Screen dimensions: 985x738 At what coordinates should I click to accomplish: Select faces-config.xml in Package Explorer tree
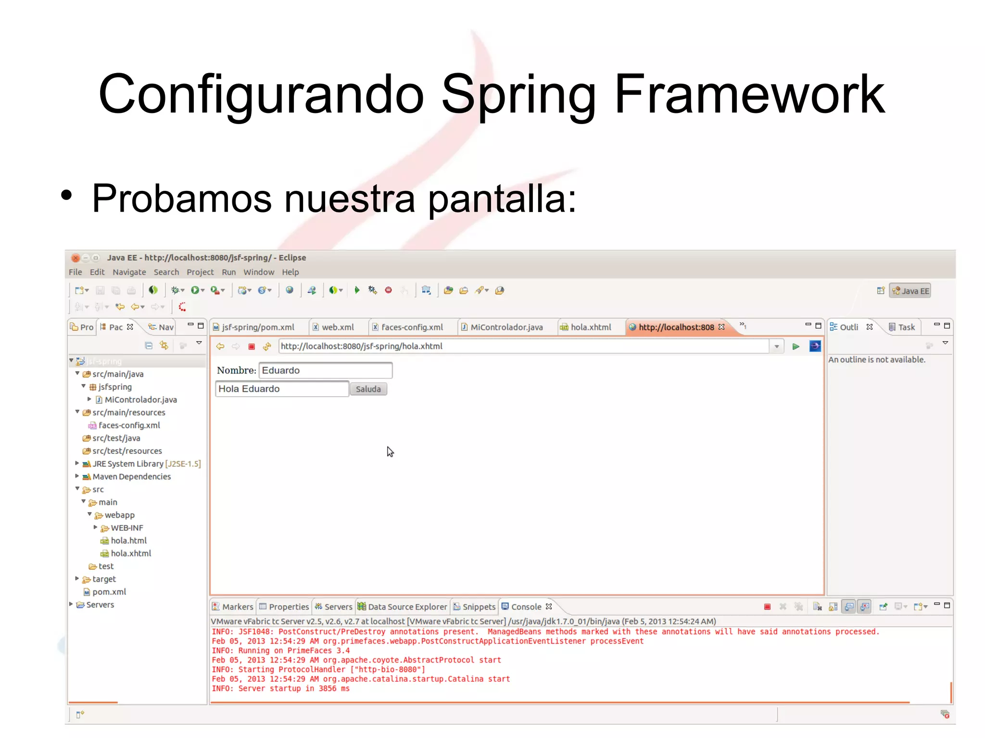[x=124, y=425]
